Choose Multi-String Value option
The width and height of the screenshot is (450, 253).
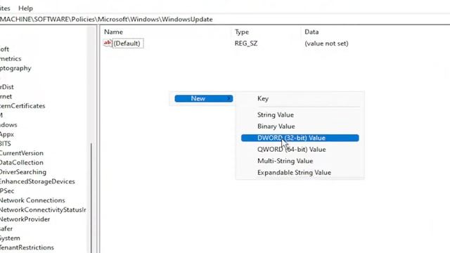(x=300, y=161)
